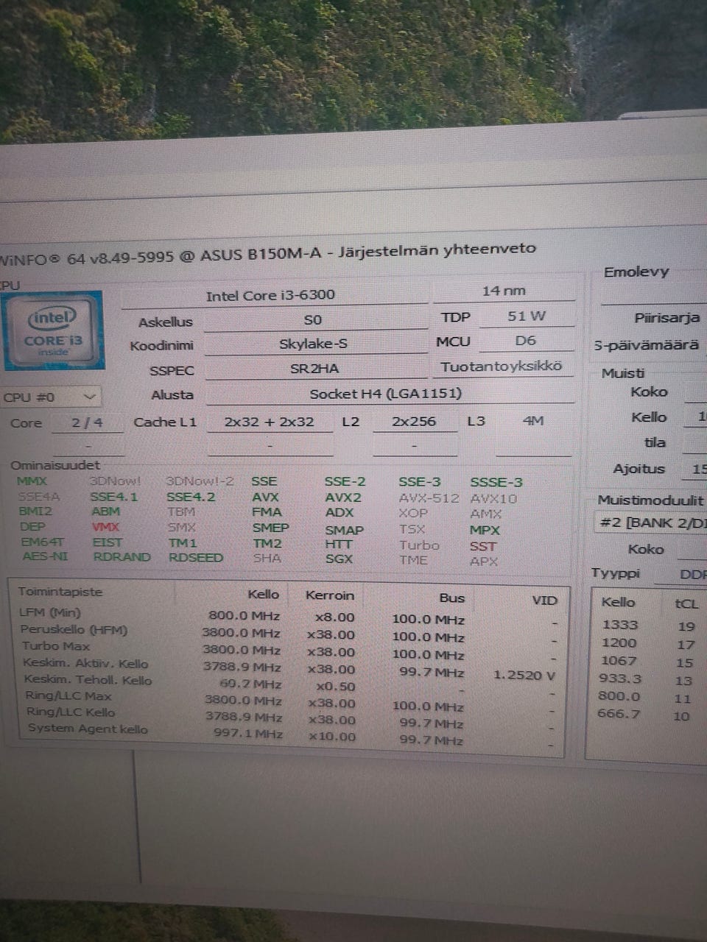
Task: Select the S0 stepping value
Action: coord(313,319)
